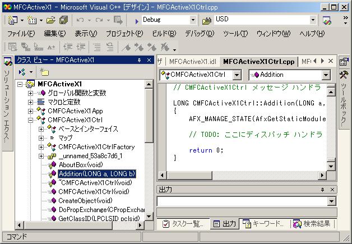
Task: Switch to the タスク一覧 tab
Action: coord(183,224)
